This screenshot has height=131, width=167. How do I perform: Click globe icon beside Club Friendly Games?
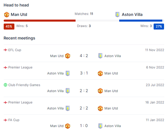(x=5, y=85)
